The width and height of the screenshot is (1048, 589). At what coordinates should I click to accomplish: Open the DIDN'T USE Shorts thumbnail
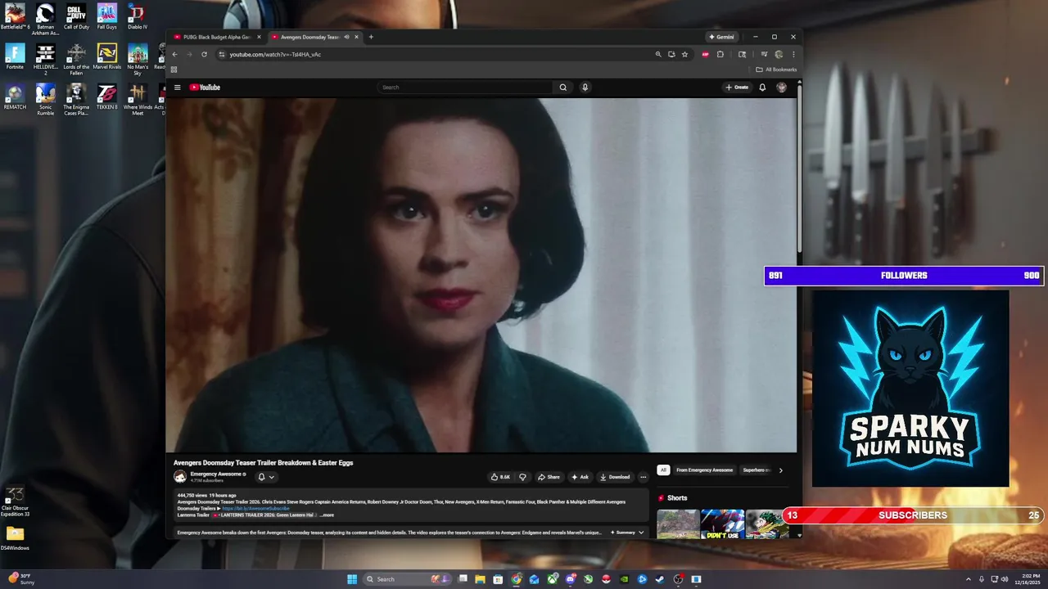tap(722, 524)
